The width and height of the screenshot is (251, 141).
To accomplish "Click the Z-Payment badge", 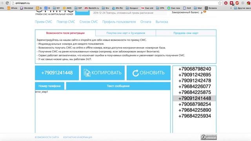I will 209,137.
